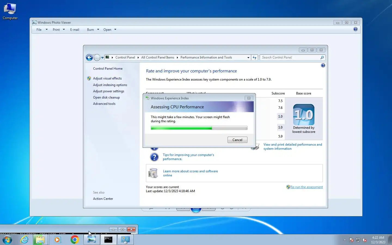Expand the Open dropdown arrow
392x245 pixels.
click(x=115, y=30)
